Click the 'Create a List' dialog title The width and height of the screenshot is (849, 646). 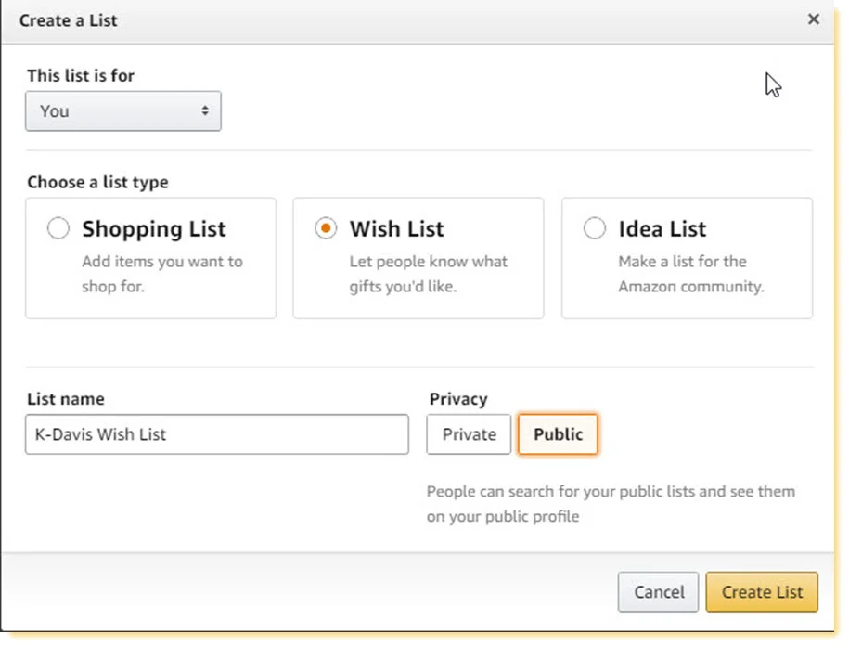69,20
